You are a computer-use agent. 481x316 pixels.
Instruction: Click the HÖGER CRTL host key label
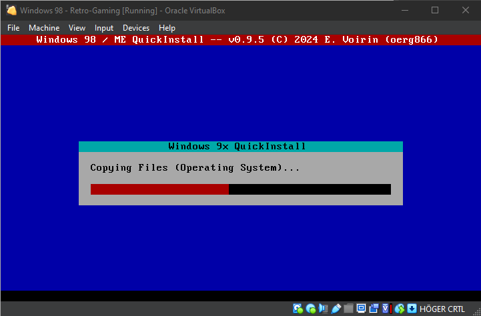442,309
